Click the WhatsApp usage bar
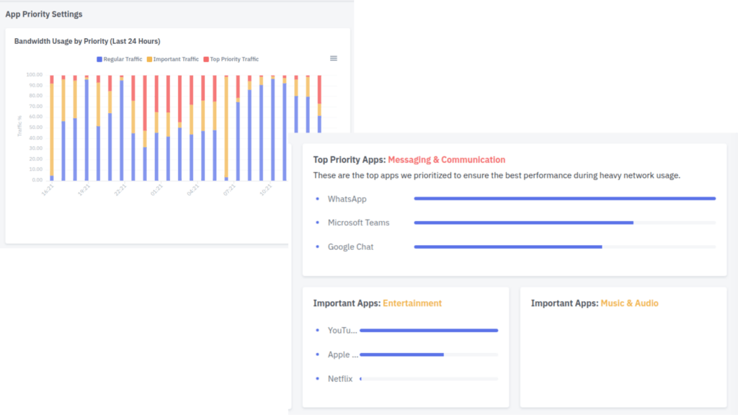The width and height of the screenshot is (738, 415). click(564, 198)
